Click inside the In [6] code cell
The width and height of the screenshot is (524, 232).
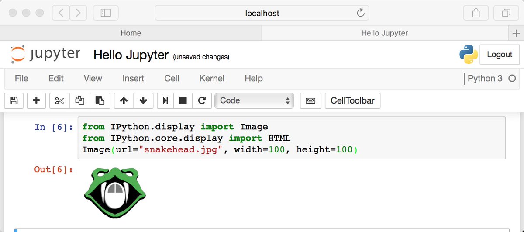pyautogui.click(x=292, y=138)
